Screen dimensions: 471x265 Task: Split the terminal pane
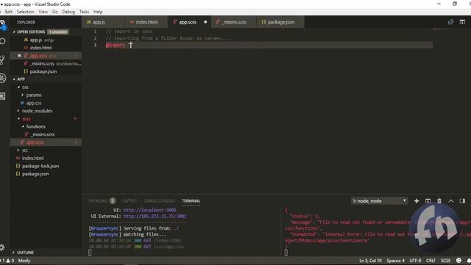[x=428, y=201]
